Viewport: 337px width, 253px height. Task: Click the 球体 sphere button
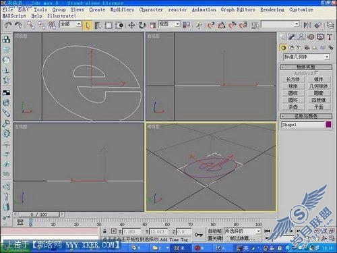(x=293, y=86)
